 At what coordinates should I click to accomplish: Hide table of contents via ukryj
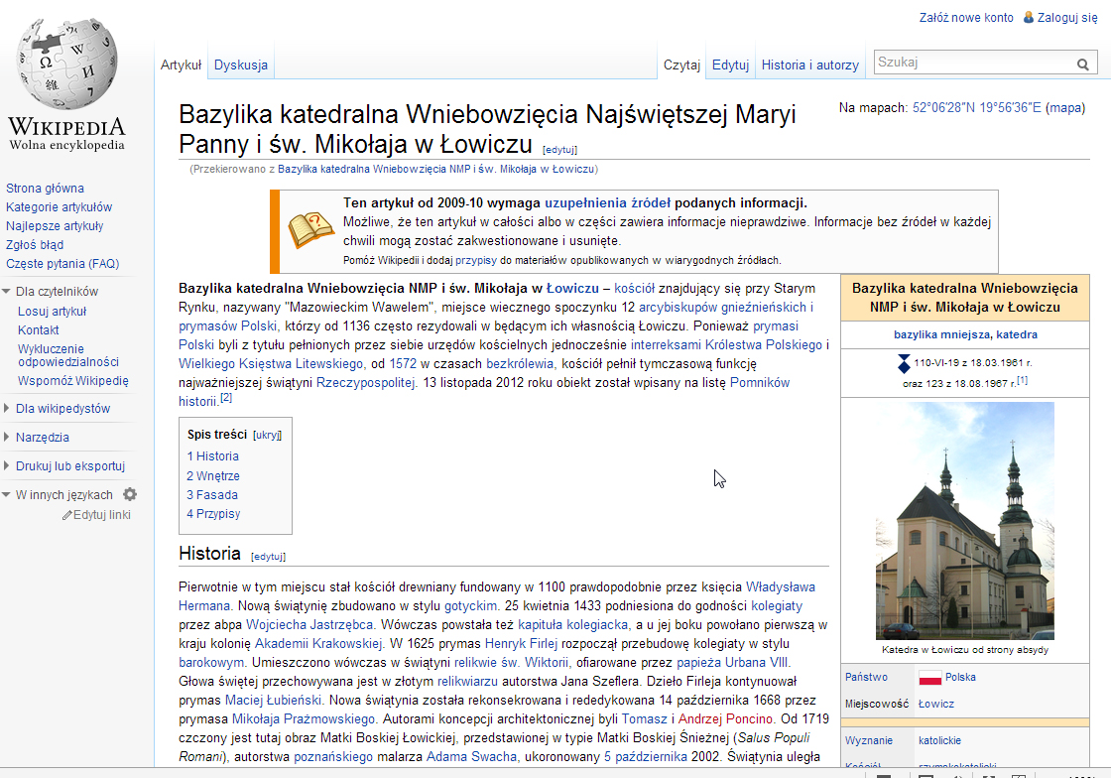tap(267, 435)
